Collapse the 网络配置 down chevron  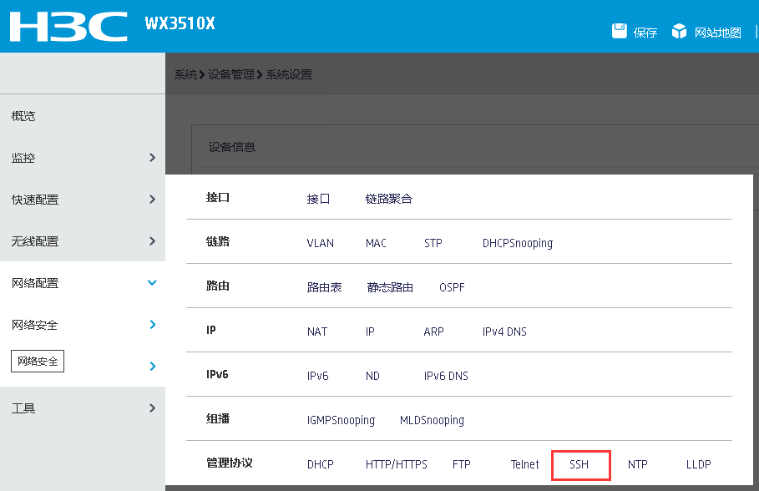(x=152, y=282)
